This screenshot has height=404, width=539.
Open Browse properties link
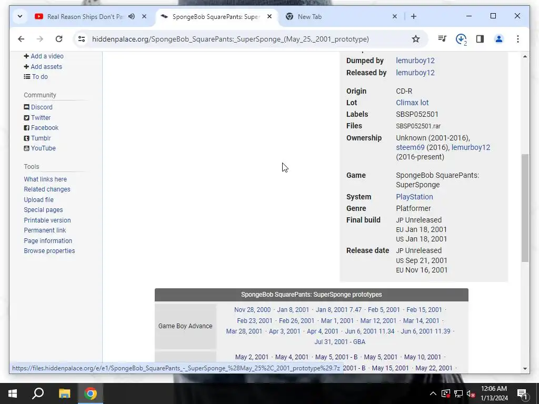(49, 251)
